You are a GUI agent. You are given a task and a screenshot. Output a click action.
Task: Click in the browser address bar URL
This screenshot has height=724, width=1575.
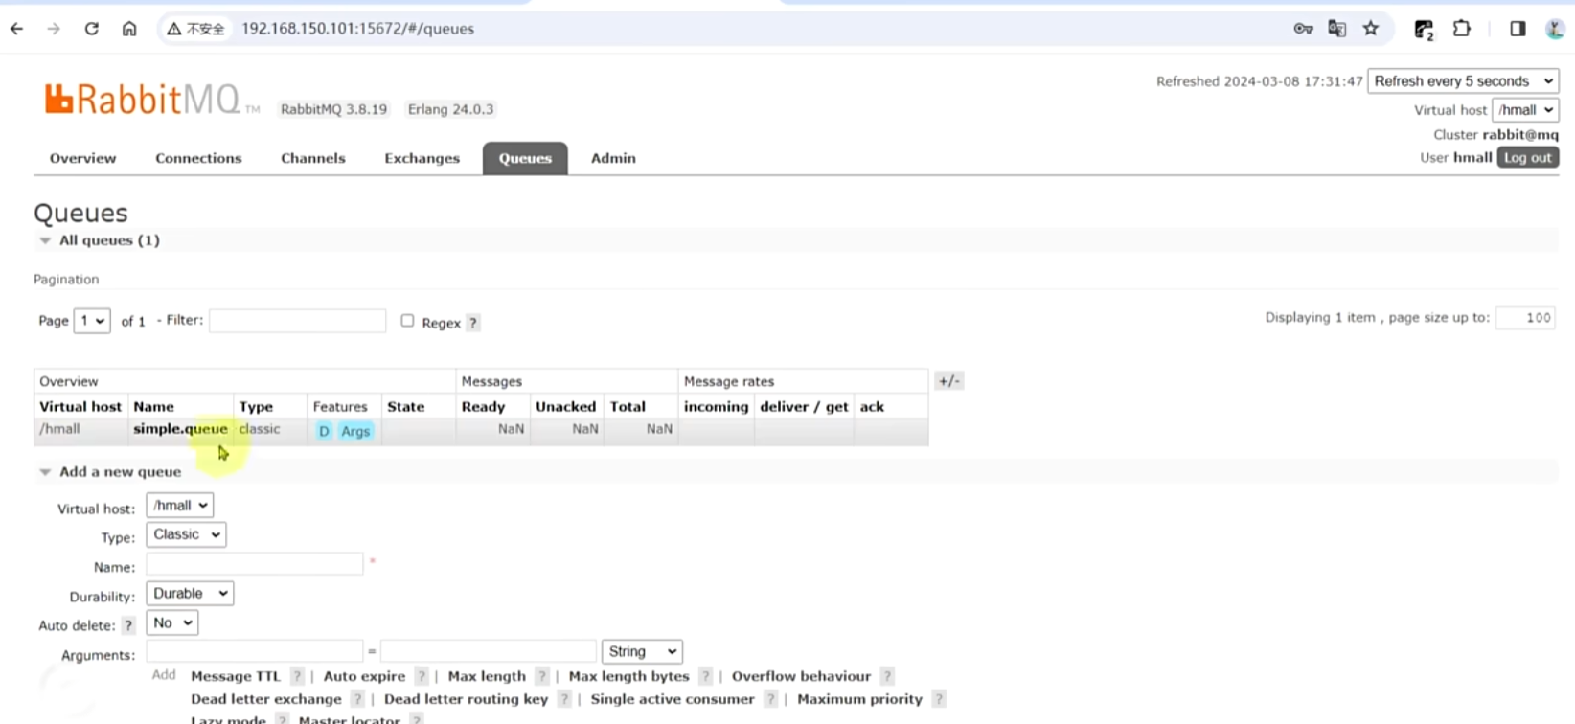[357, 29]
